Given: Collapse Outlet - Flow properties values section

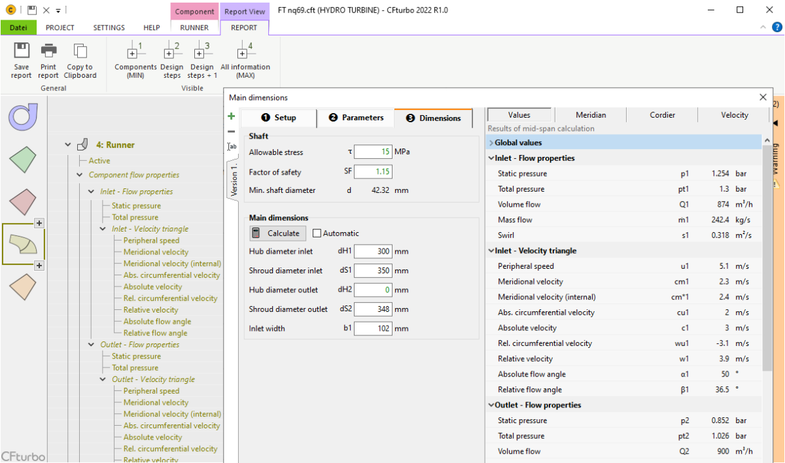Looking at the screenshot, I should click(x=491, y=405).
